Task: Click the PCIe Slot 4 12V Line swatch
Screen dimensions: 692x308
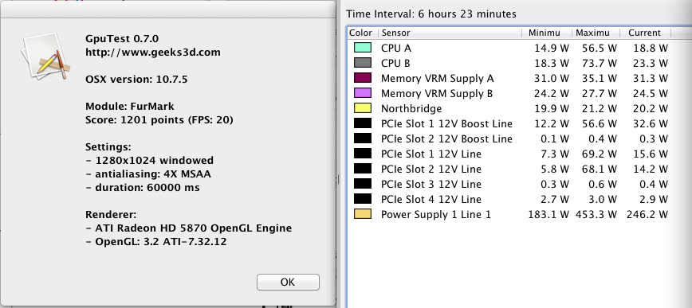Action: tap(362, 199)
